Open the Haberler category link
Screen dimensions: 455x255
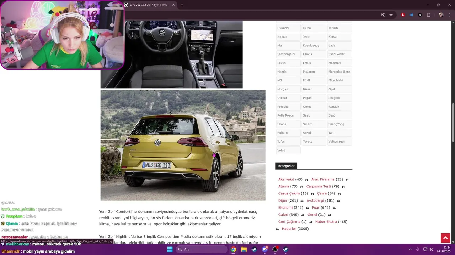[289, 229]
